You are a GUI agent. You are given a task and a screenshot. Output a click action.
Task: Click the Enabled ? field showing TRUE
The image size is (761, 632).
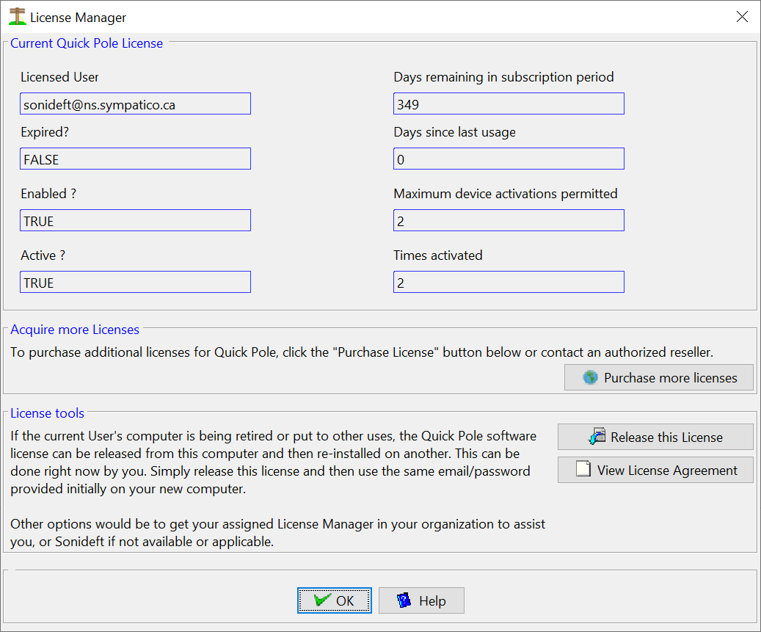coord(136,220)
